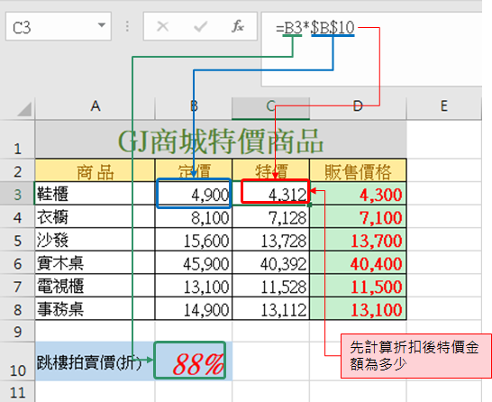This screenshot has width=492, height=402.
Task: Click the special price cell 40,392
Action: click(271, 263)
